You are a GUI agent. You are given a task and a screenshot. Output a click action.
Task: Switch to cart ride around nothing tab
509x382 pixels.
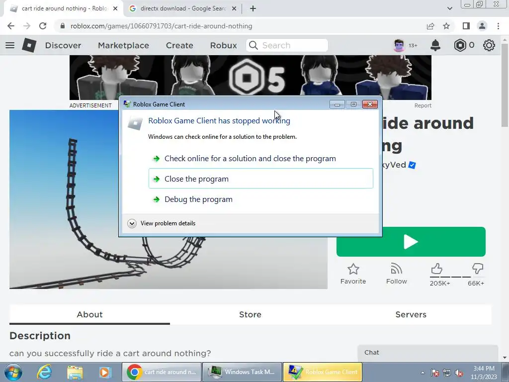64,8
